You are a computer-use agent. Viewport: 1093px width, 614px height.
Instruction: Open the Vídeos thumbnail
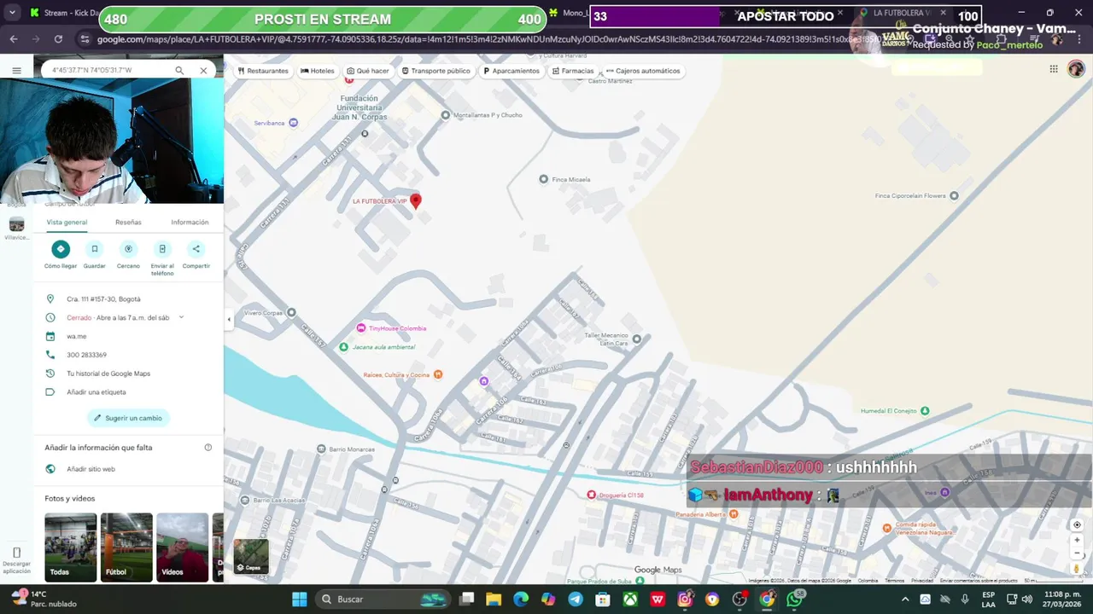[x=182, y=547]
